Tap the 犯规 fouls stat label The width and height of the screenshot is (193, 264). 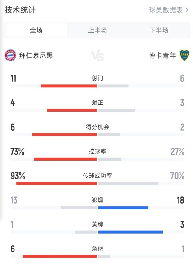[x=96, y=200]
